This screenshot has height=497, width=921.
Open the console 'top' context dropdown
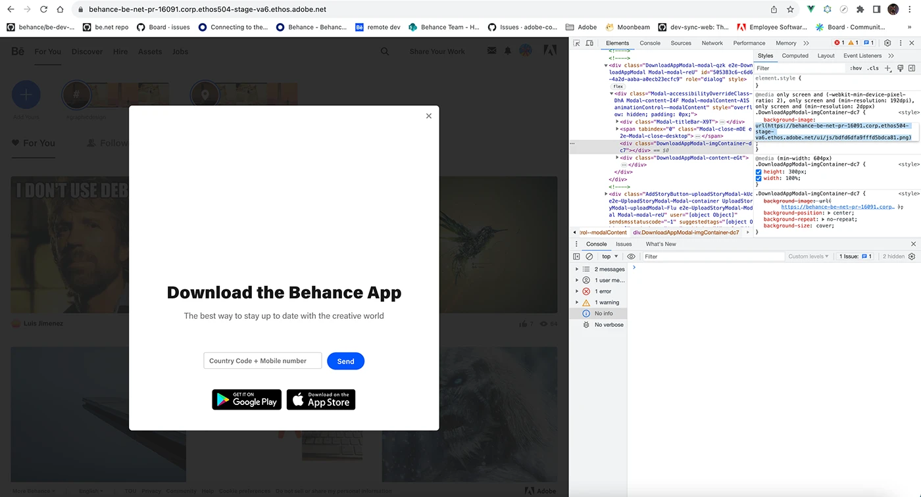610,256
